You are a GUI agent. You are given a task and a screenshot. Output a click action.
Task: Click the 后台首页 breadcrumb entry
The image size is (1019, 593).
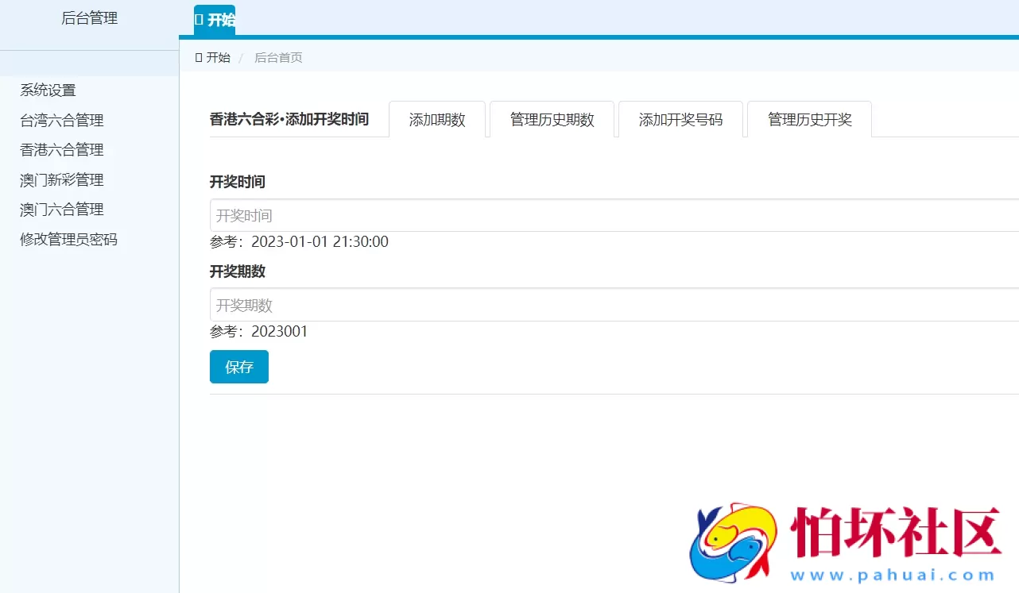277,57
